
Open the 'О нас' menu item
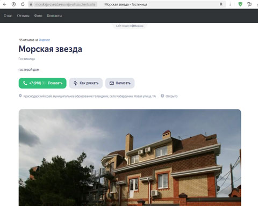pyautogui.click(x=8, y=16)
